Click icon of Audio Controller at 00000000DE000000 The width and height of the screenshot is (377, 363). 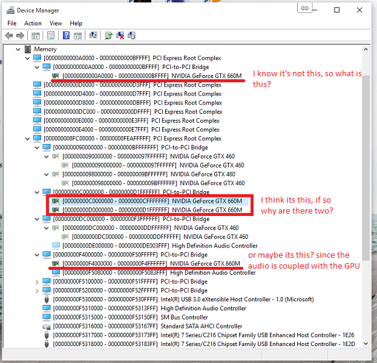(x=56, y=246)
